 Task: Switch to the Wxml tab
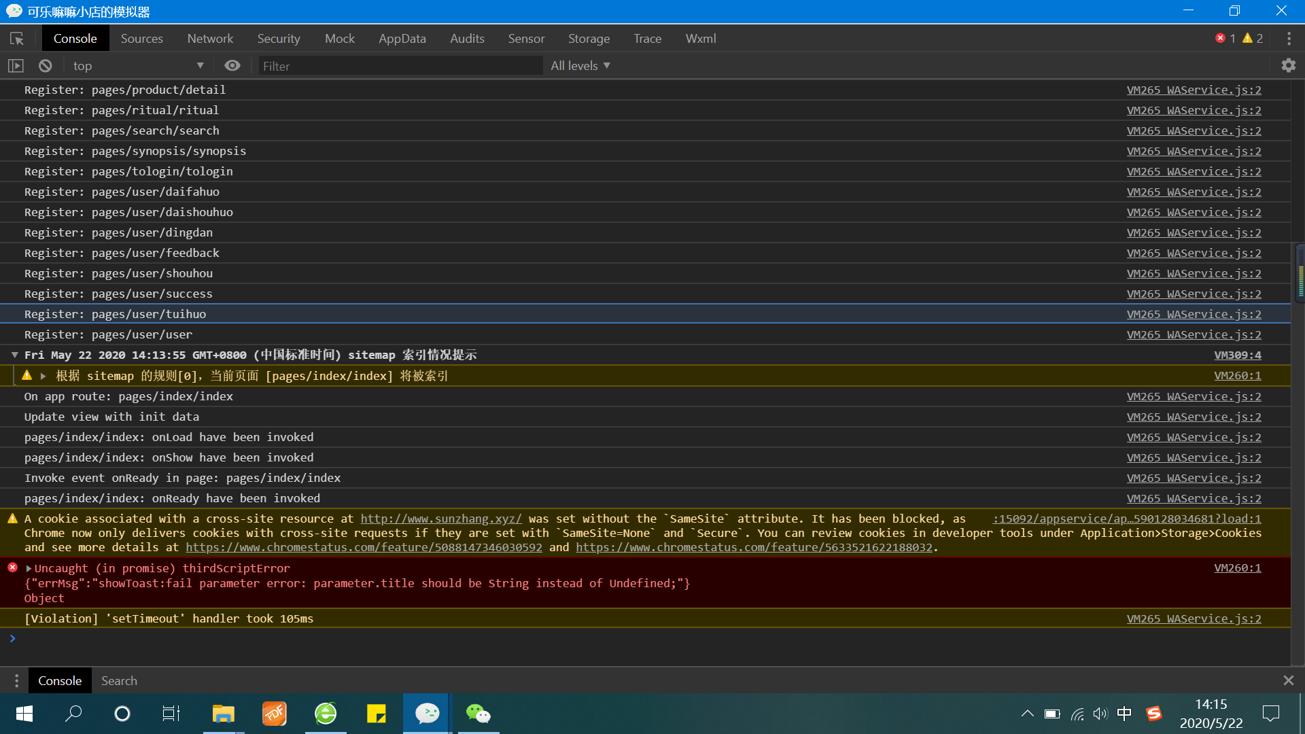[700, 39]
